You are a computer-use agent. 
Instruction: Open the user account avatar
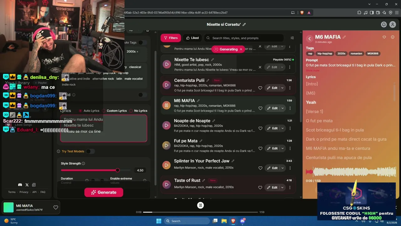393,24
